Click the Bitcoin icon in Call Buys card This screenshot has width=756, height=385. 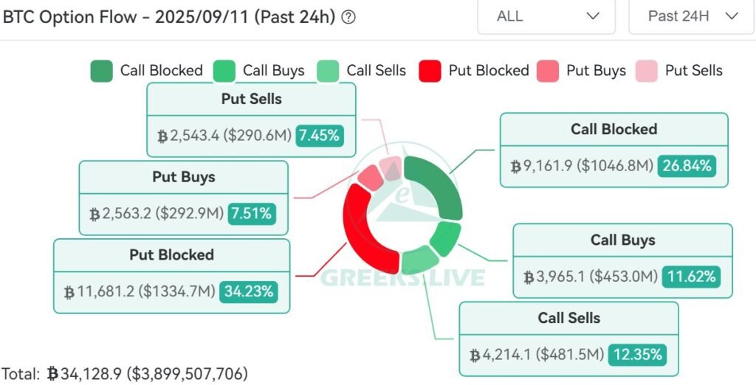click(x=529, y=277)
